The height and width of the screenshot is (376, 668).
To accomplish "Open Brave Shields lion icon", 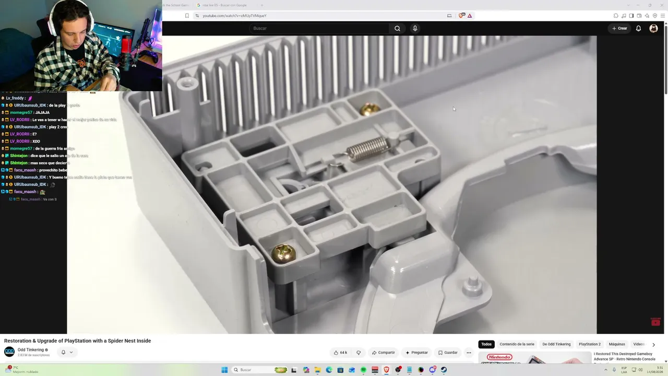I will (x=461, y=16).
